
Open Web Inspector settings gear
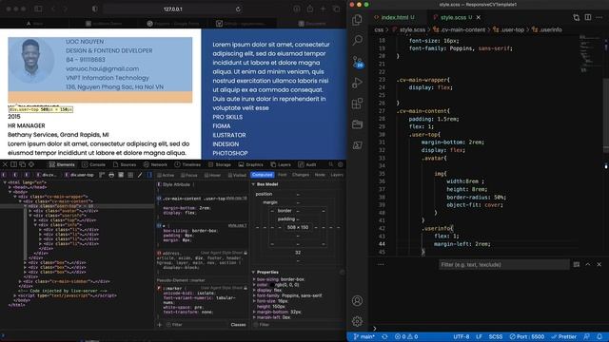click(341, 164)
